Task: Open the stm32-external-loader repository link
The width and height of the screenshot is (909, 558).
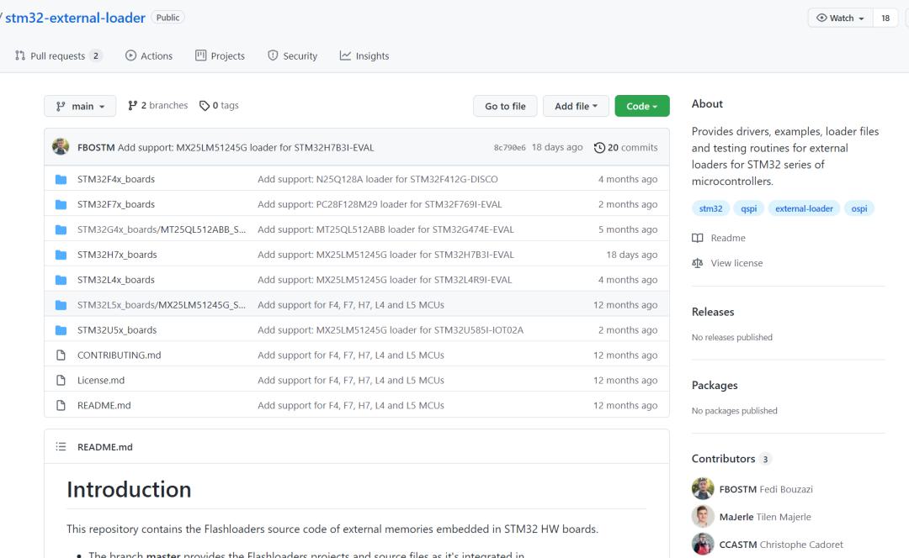Action: click(76, 18)
